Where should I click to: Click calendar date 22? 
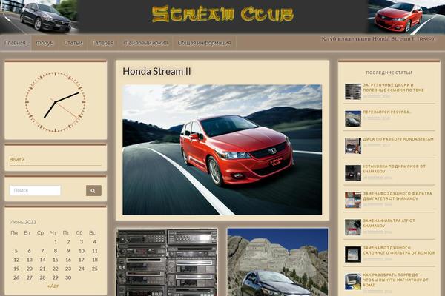coord(56,269)
